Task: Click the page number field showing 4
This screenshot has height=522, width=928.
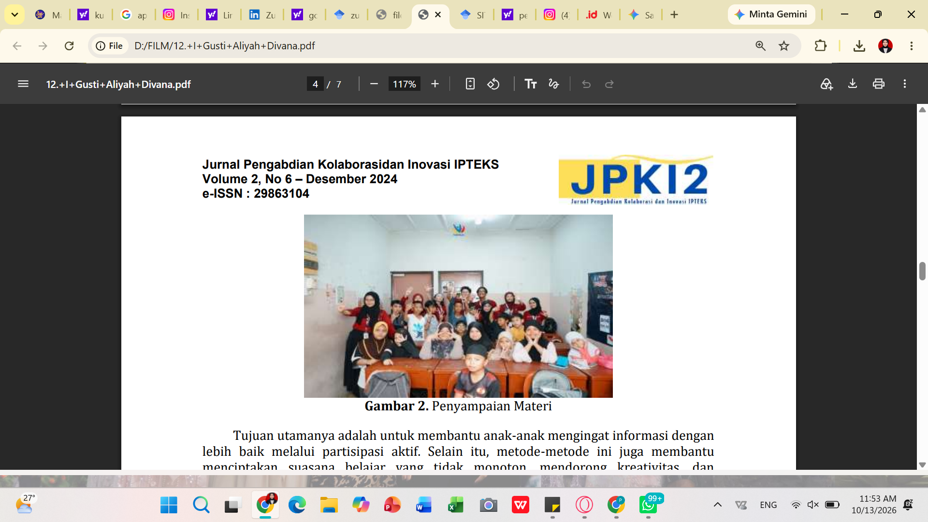Action: pyautogui.click(x=315, y=84)
